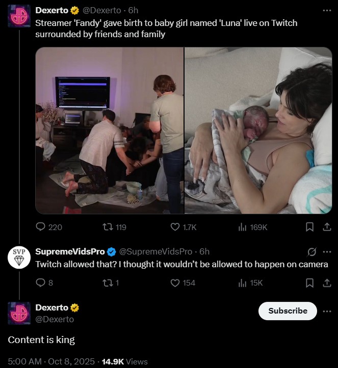The height and width of the screenshot is (368, 338).
Task: View analytics for SupremeVidsPro's 15K views
Action: [x=243, y=282]
